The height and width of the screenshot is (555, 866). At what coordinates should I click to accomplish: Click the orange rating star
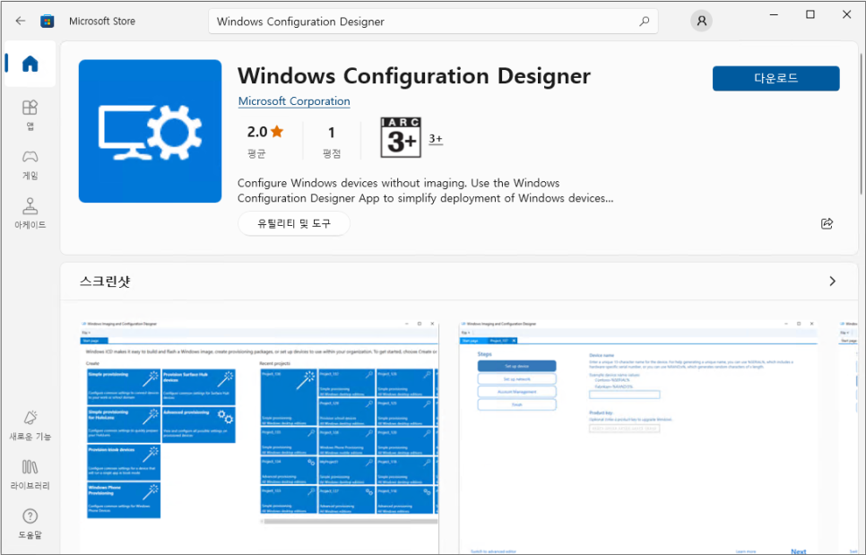coord(277,132)
